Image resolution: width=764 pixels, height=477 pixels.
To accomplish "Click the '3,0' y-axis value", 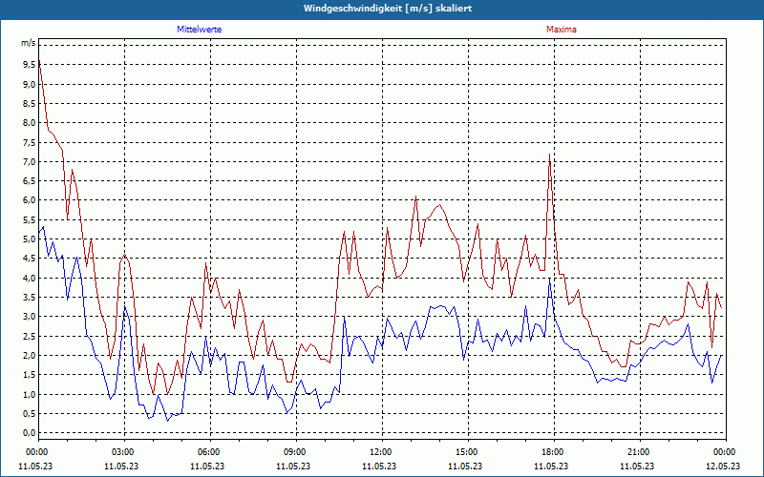I will (x=30, y=317).
